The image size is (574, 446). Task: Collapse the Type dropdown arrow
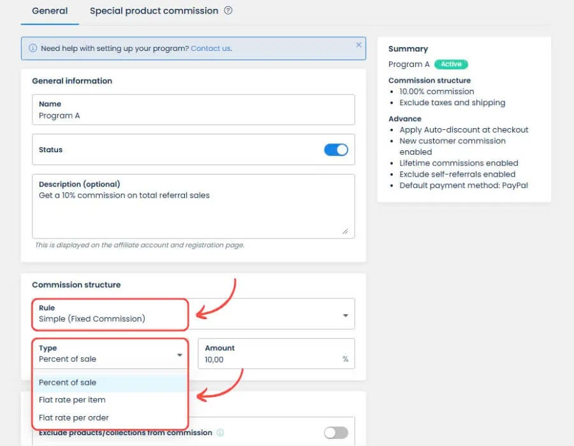pos(179,355)
